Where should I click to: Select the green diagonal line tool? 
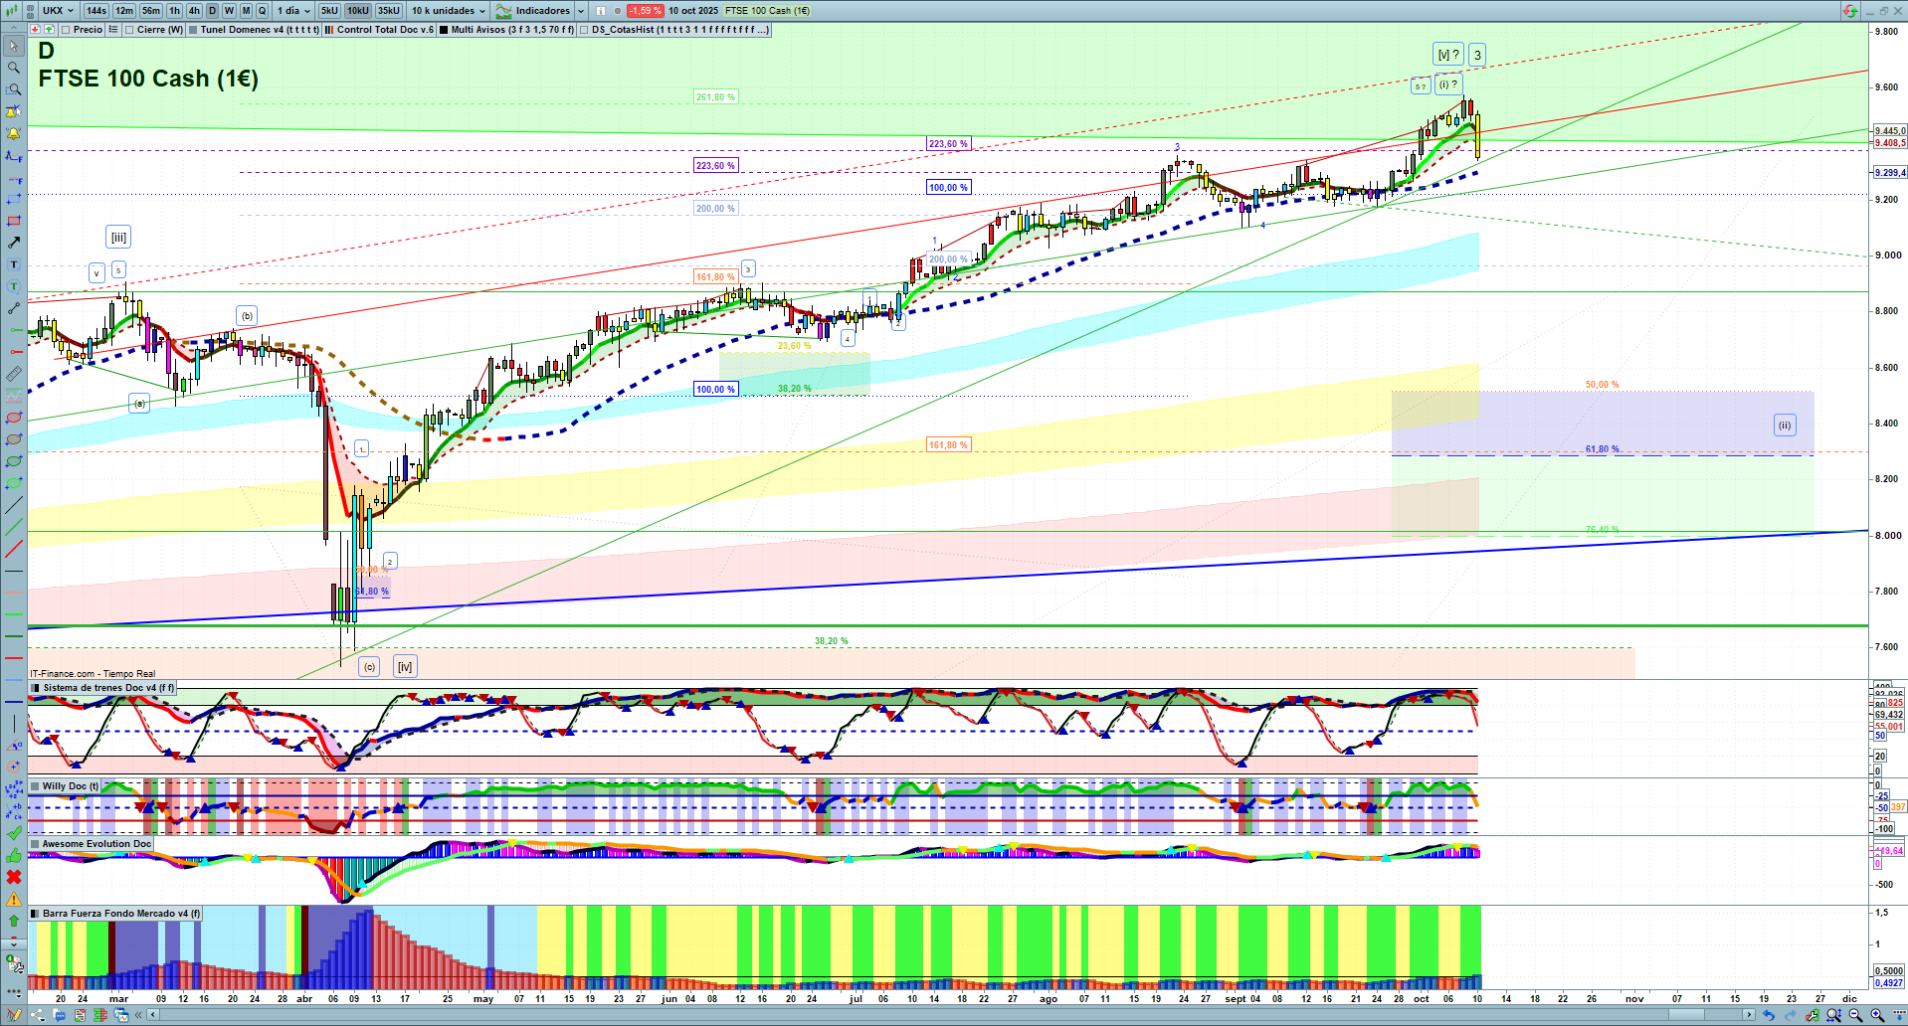click(x=14, y=527)
